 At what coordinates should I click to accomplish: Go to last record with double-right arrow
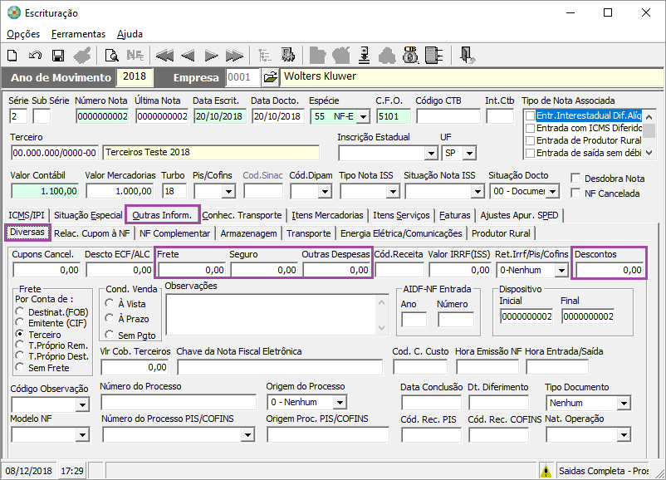coord(234,56)
